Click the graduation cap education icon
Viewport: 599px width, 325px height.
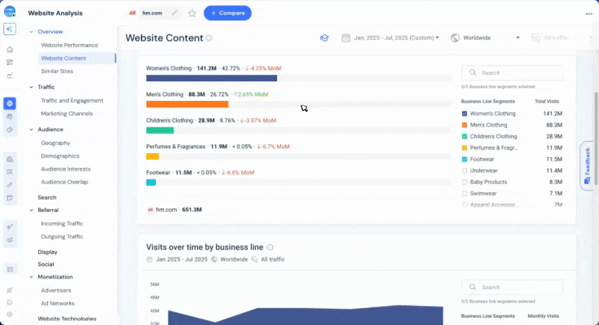tap(325, 38)
